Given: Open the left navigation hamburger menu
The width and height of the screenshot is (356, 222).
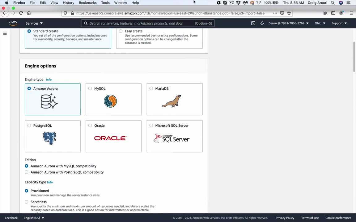Looking at the screenshot, I should point(5,33).
